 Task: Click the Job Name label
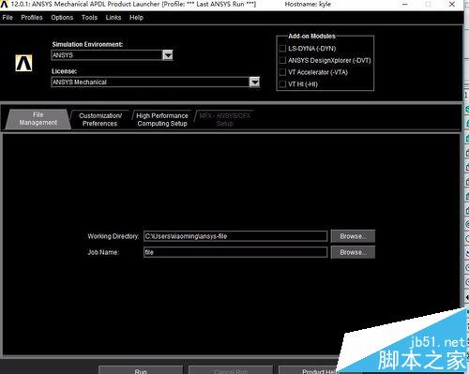pos(103,252)
